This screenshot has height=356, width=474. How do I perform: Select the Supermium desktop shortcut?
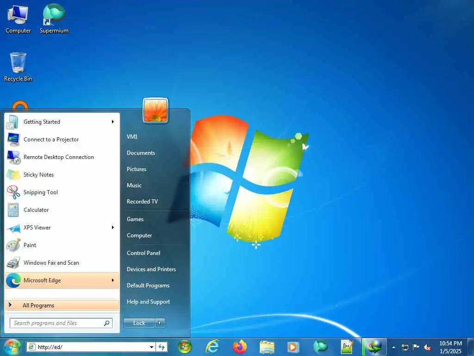click(x=54, y=19)
